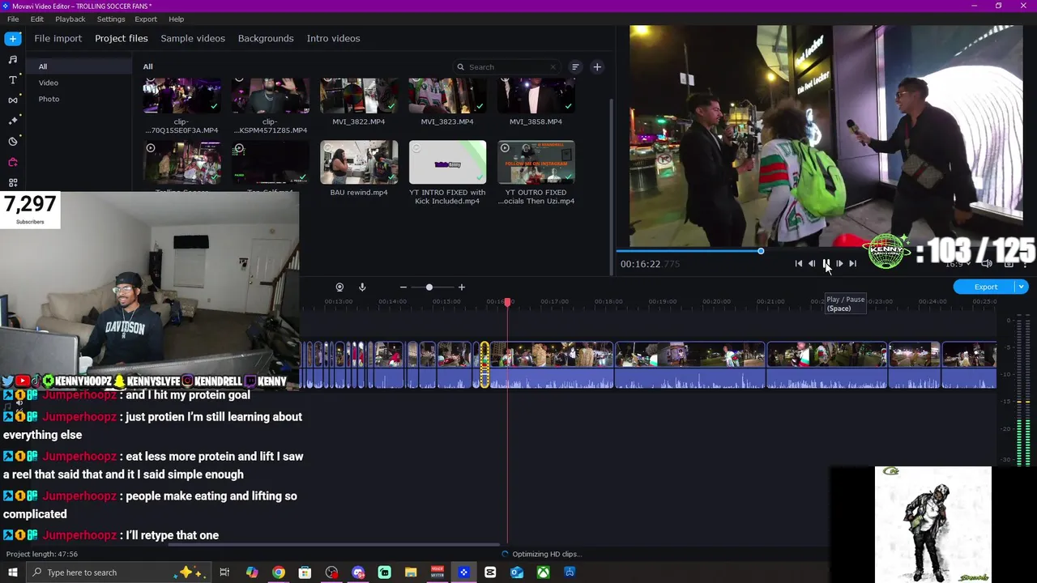Switch to the Project files tab

122,38
